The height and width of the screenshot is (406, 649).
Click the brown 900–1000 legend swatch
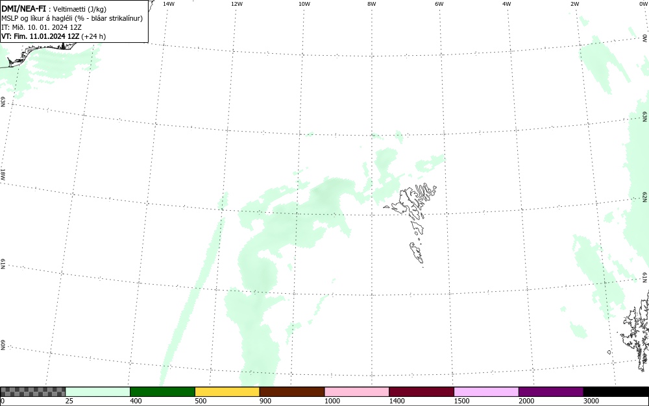(x=292, y=392)
